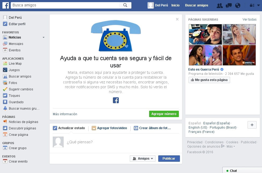Select the Actualizar estado tab
The height and width of the screenshot is (173, 262).
point(69,128)
